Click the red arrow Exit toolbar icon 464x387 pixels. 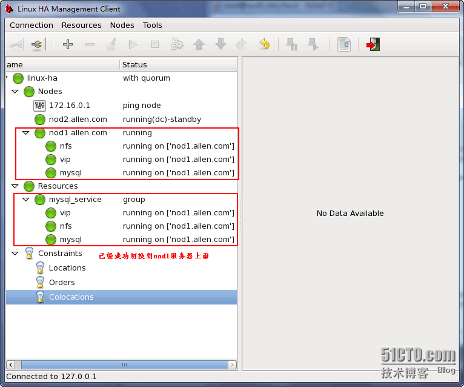tap(373, 44)
